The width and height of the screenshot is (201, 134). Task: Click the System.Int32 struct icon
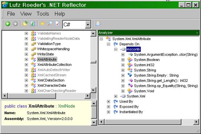coord(130,65)
